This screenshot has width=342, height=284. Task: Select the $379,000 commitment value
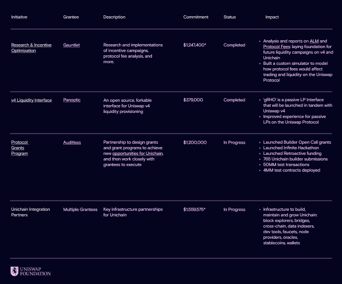[x=193, y=100]
